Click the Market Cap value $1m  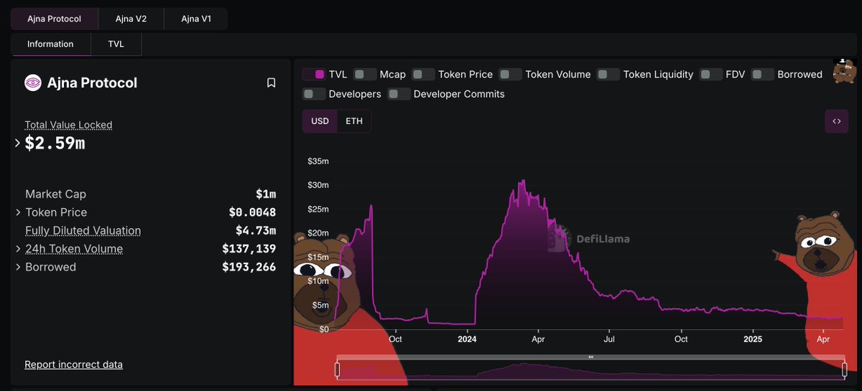pyautogui.click(x=266, y=194)
